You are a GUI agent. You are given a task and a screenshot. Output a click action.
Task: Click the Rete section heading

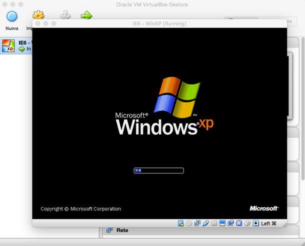(122, 230)
